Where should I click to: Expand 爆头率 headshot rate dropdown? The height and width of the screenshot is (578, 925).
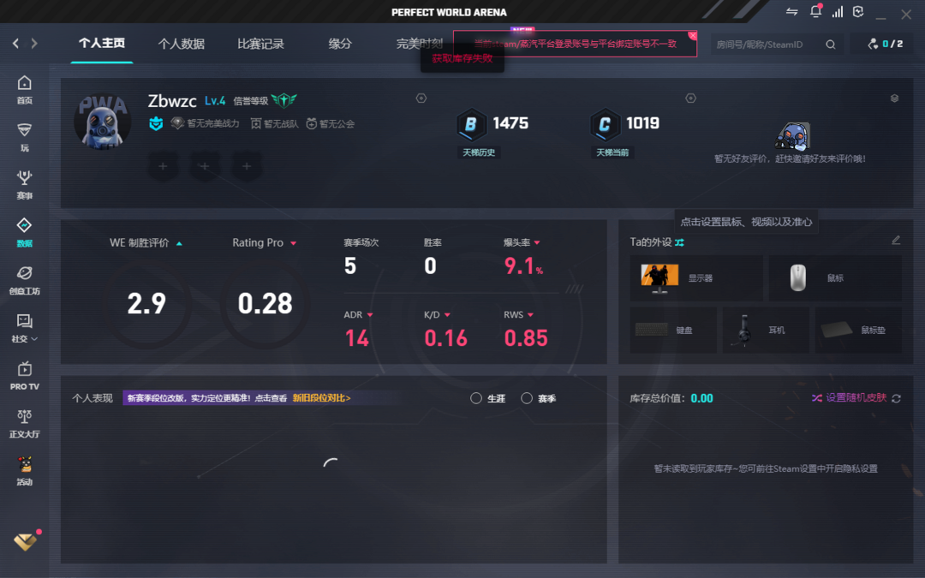[x=537, y=242]
